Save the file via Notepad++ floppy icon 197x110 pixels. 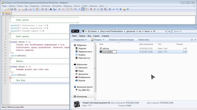12,9
